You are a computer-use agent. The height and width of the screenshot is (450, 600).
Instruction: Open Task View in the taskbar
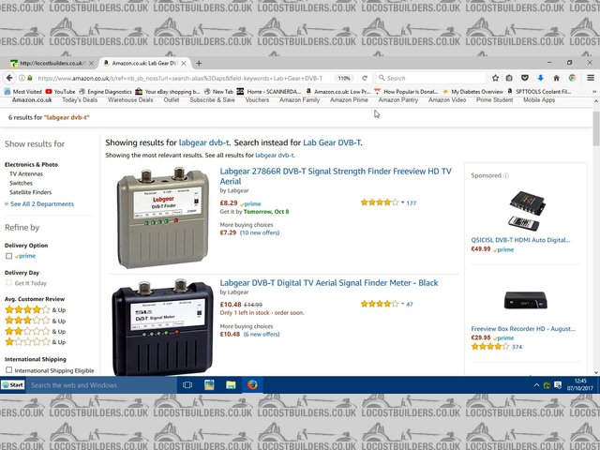pos(187,385)
